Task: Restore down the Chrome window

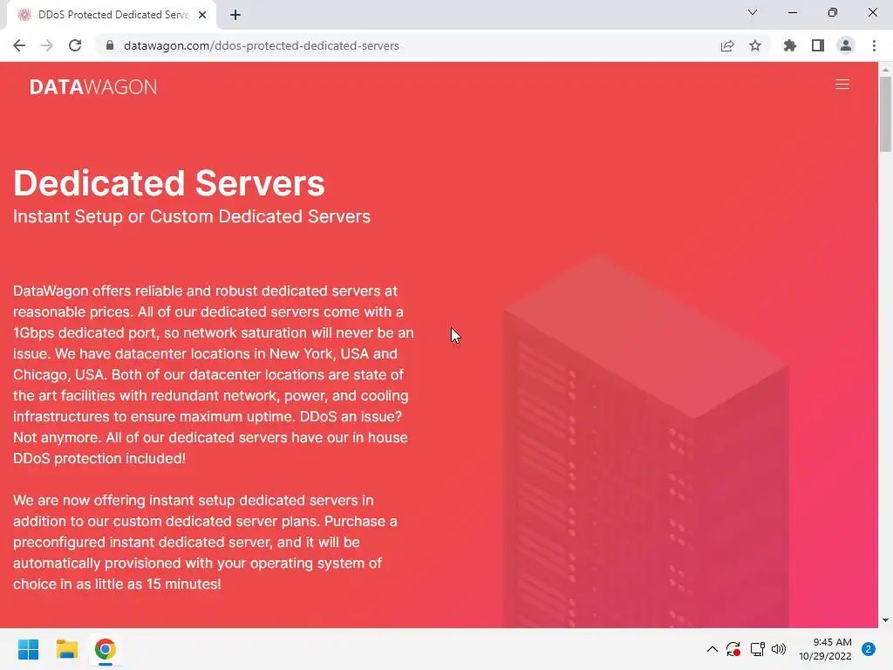Action: [833, 12]
